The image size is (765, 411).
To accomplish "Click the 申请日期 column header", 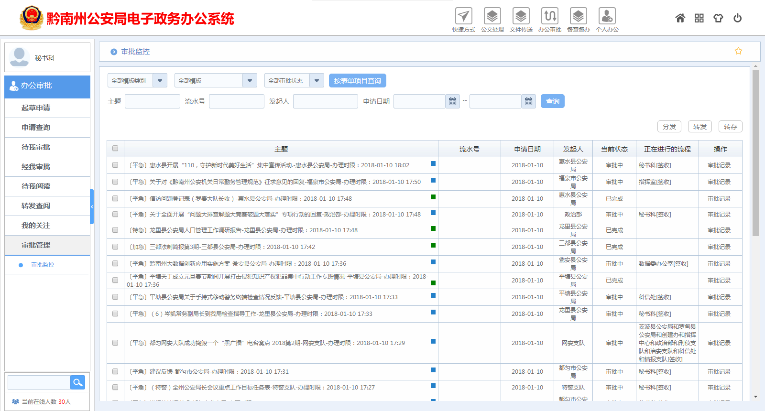I will tap(527, 149).
